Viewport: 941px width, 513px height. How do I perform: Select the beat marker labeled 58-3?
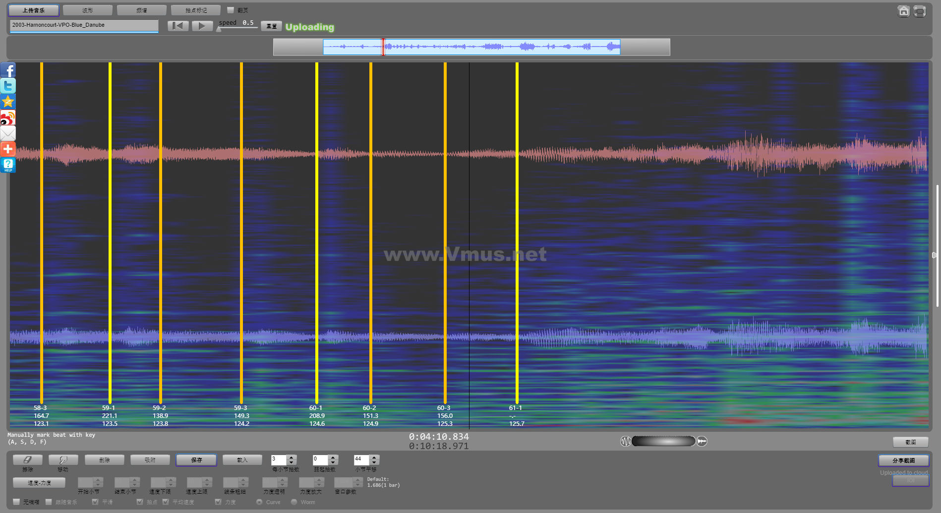click(x=42, y=233)
